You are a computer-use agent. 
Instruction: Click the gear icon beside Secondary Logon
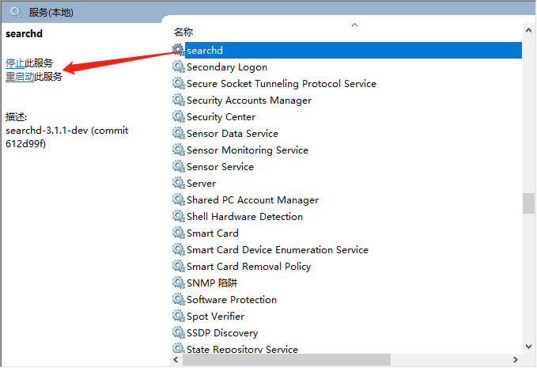pyautogui.click(x=179, y=67)
